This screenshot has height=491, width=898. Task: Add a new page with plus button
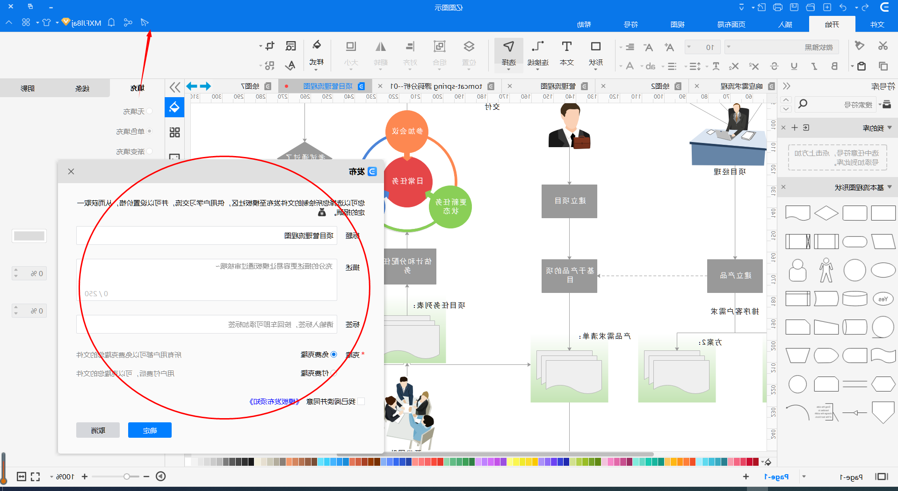pos(746,477)
